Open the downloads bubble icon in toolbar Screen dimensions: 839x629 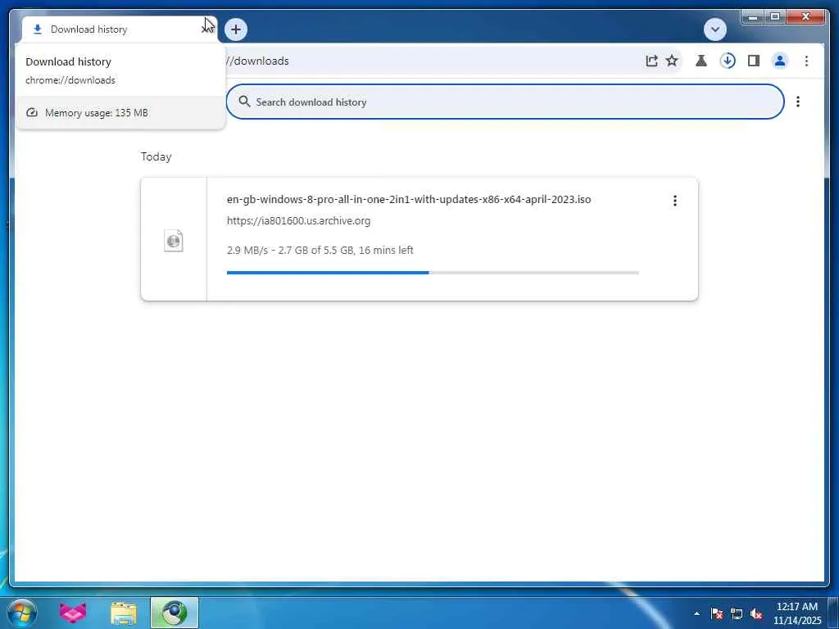(x=728, y=61)
